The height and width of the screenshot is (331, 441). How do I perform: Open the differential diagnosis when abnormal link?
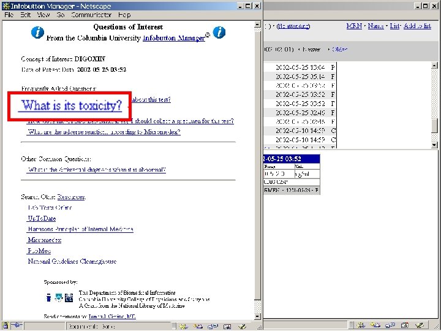(x=96, y=170)
